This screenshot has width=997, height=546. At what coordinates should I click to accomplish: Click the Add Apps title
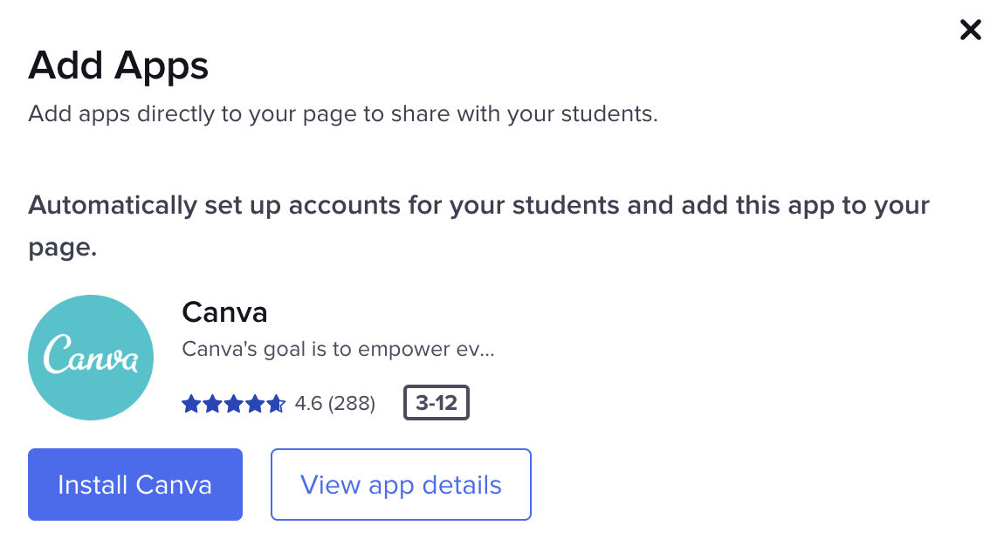click(x=119, y=65)
